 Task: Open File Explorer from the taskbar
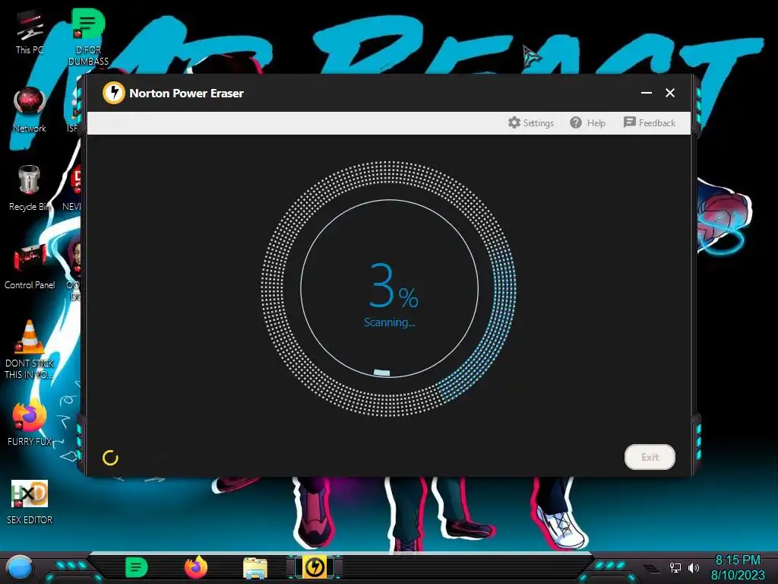(255, 567)
